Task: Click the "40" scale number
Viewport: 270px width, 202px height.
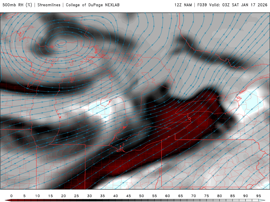Action: tap(115, 196)
